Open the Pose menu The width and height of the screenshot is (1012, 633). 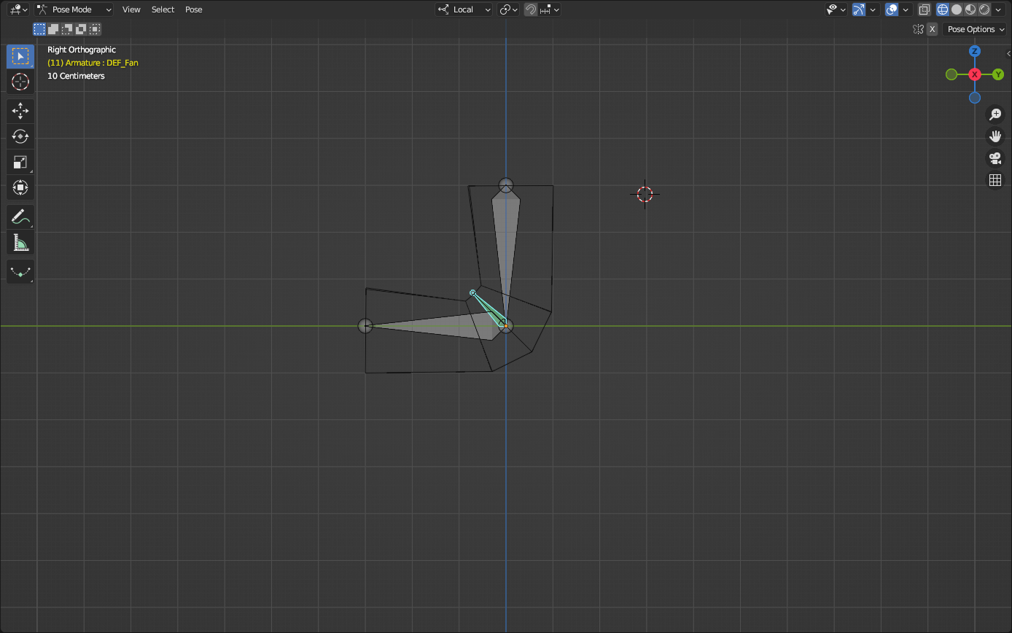[x=193, y=9]
